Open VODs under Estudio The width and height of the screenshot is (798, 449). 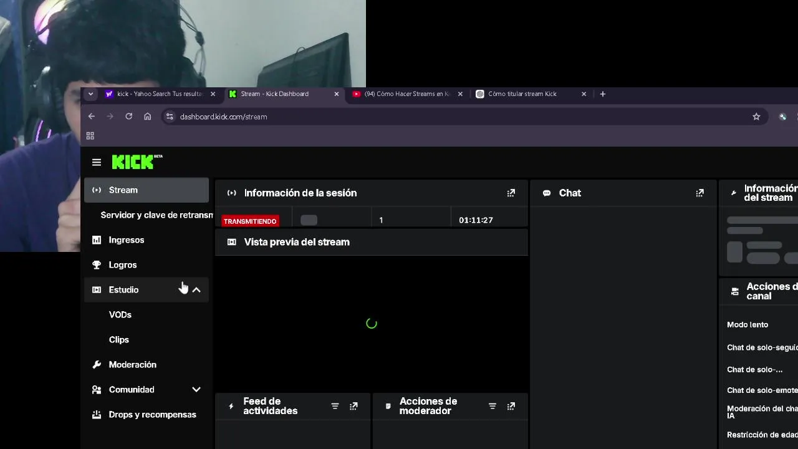click(120, 315)
